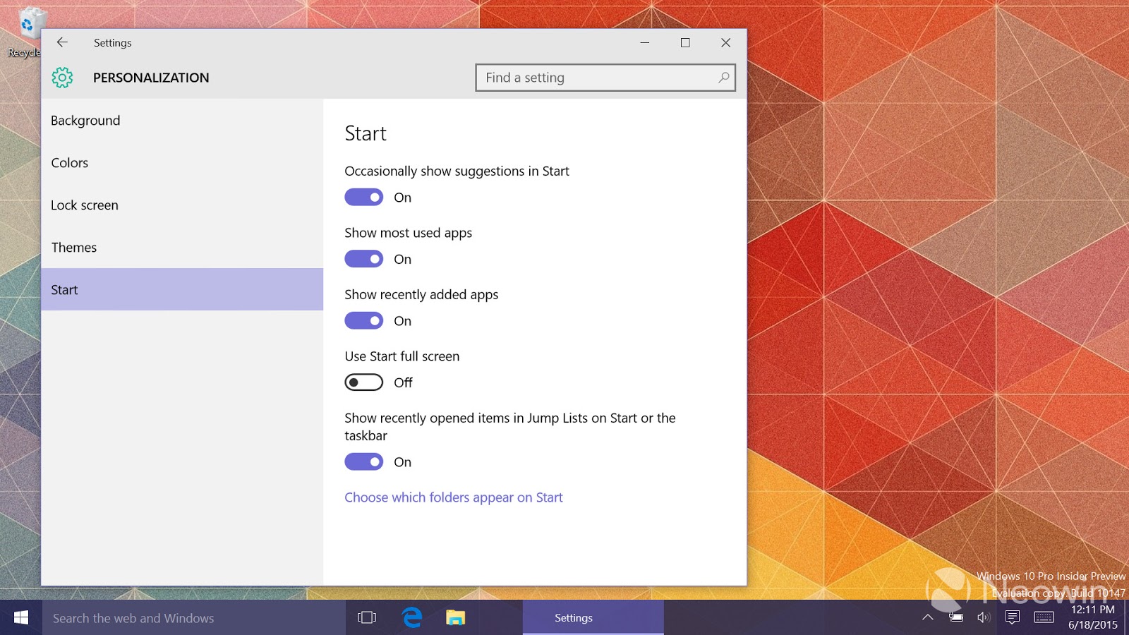Click the volume speaker tray icon
The height and width of the screenshot is (635, 1129).
(x=984, y=617)
